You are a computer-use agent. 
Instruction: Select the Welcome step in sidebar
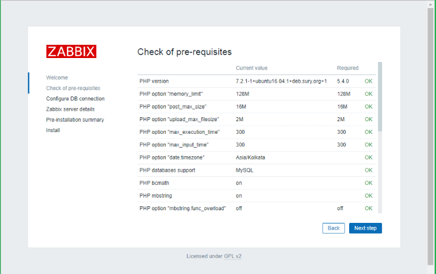tap(57, 78)
